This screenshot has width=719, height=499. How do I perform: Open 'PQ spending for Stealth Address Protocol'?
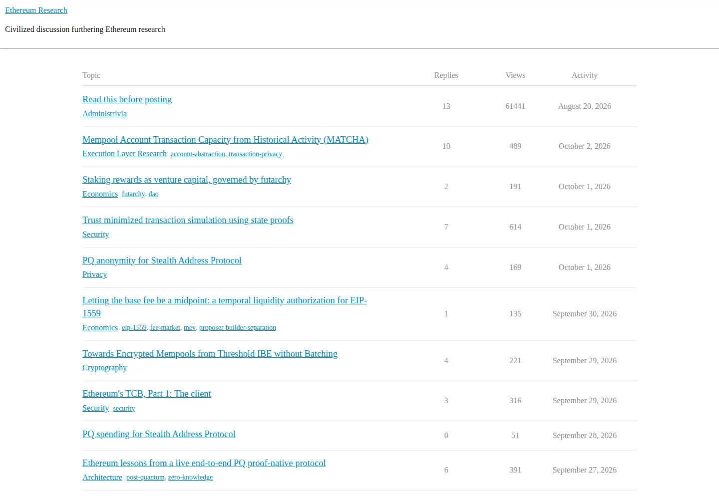pyautogui.click(x=159, y=434)
